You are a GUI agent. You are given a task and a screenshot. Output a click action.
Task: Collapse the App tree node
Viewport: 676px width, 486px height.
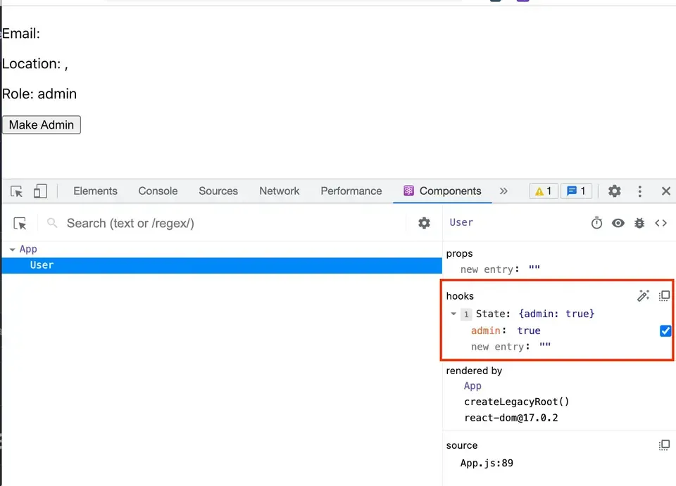(13, 248)
